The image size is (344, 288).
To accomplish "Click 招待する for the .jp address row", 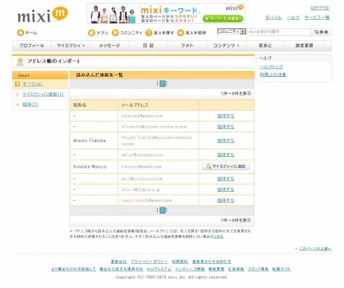I will click(226, 190).
